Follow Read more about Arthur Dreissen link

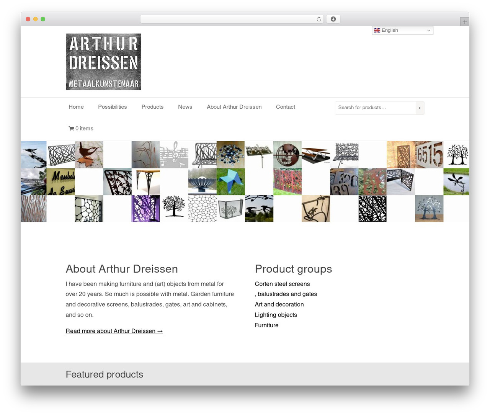pyautogui.click(x=114, y=331)
